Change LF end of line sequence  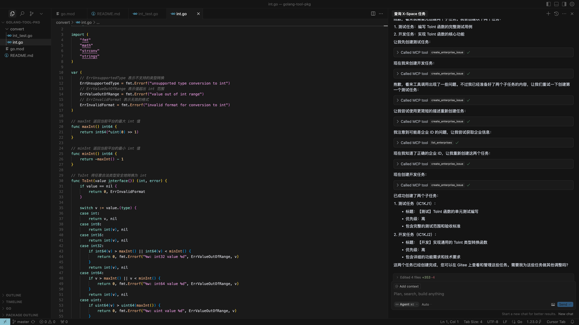tap(505, 322)
